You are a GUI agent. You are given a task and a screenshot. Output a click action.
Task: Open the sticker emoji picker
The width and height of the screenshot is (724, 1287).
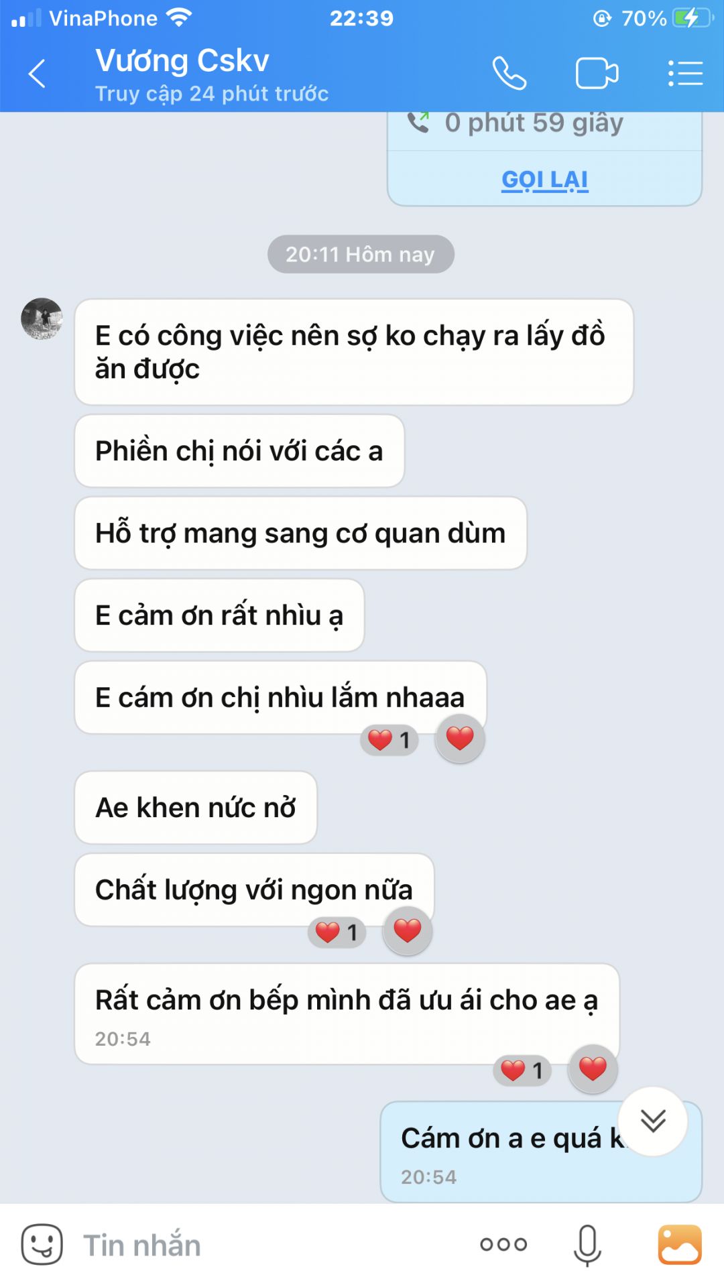42,1245
